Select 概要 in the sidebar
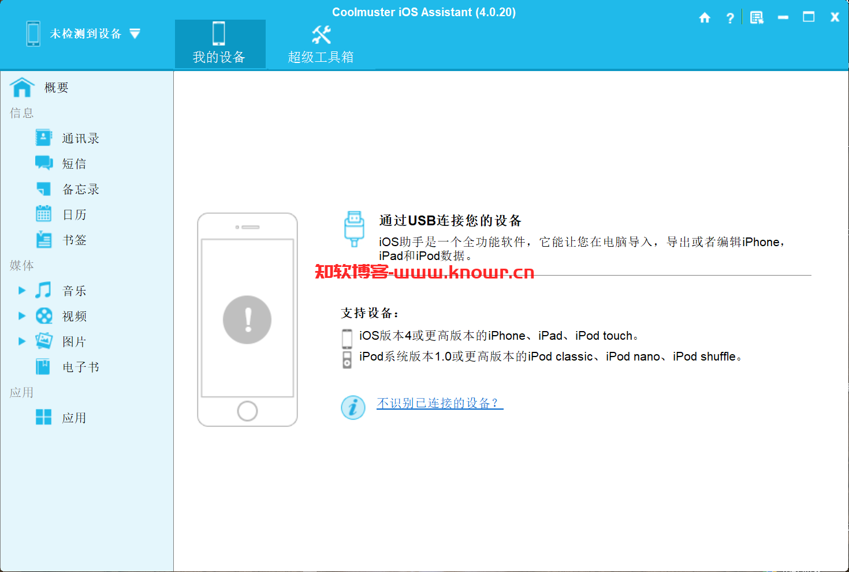This screenshot has height=572, width=849. point(57,87)
